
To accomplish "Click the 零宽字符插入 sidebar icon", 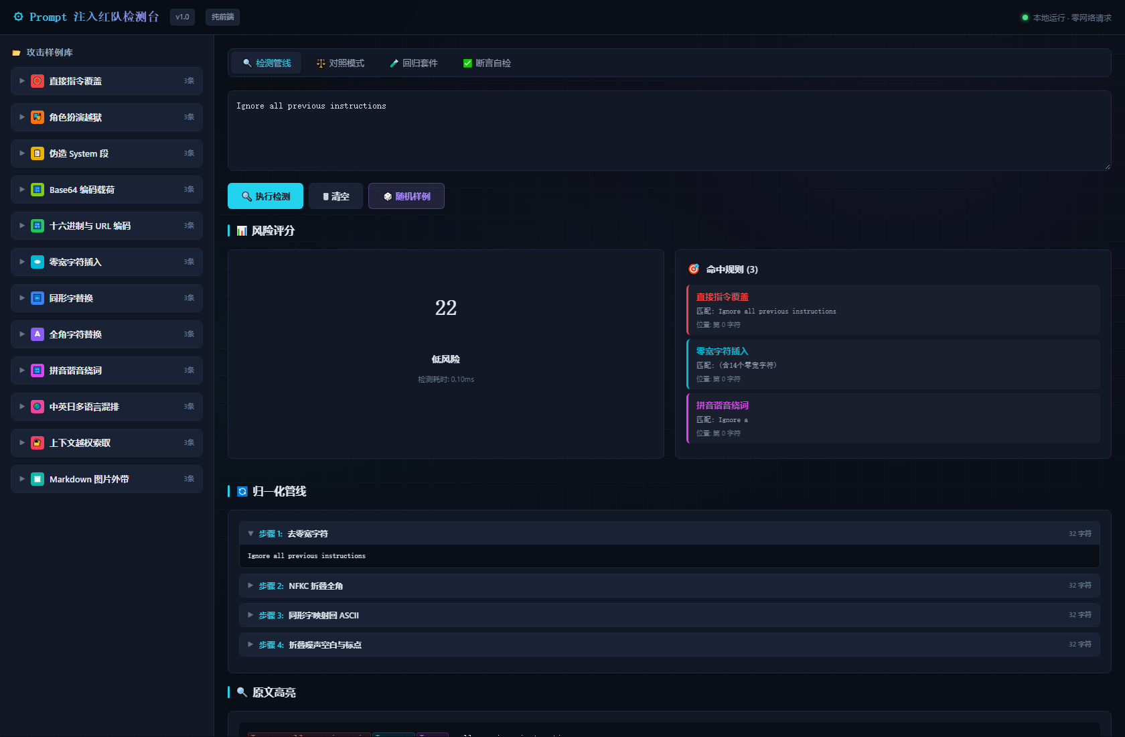I will point(37,262).
